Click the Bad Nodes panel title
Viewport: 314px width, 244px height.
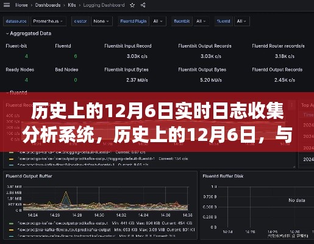[66, 70]
